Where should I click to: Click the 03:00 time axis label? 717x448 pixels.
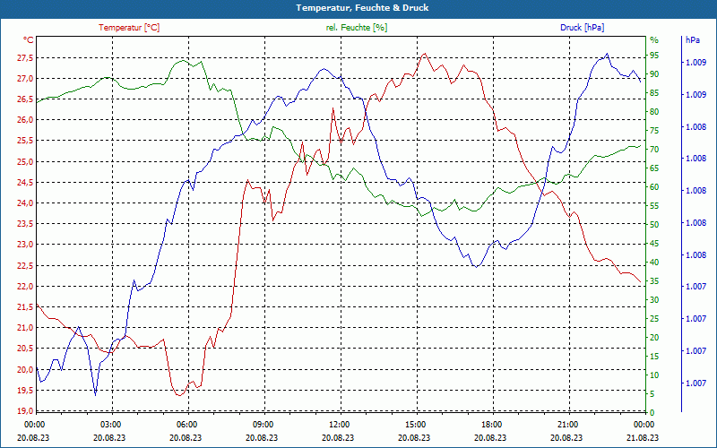pos(109,424)
